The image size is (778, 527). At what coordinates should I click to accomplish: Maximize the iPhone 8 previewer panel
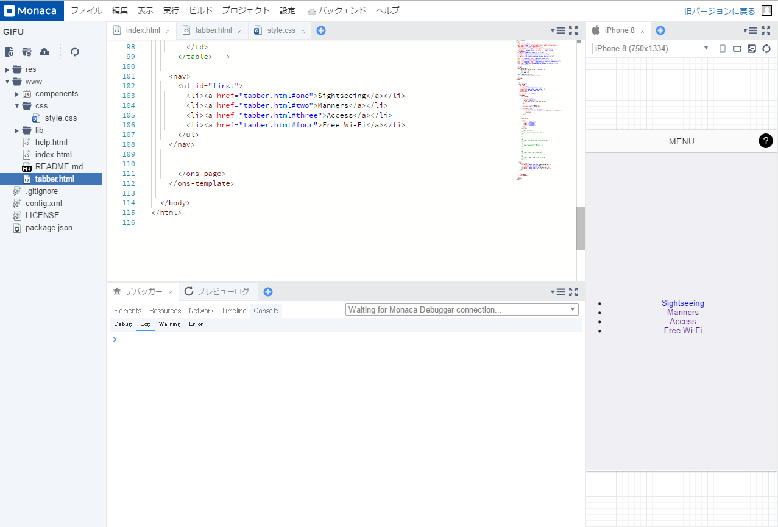pyautogui.click(x=766, y=30)
